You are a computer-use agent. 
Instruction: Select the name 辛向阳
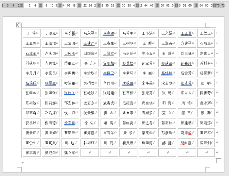point(109,83)
